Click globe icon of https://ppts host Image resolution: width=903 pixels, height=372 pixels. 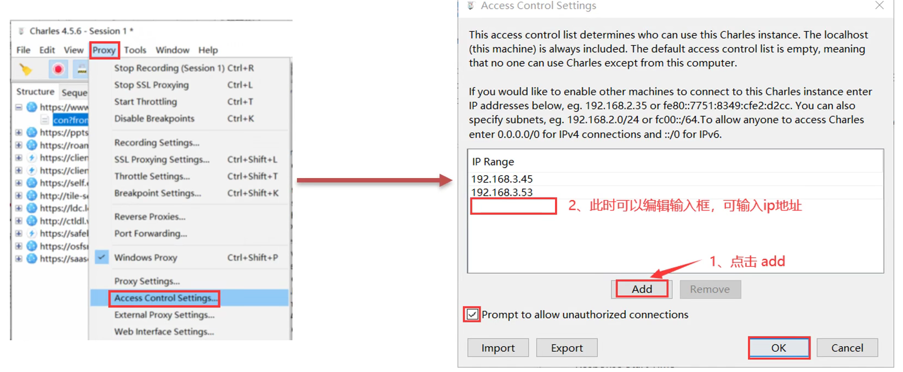(32, 132)
